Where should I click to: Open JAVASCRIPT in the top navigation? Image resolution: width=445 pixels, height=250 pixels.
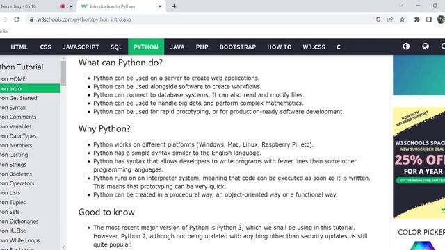pos(81,47)
